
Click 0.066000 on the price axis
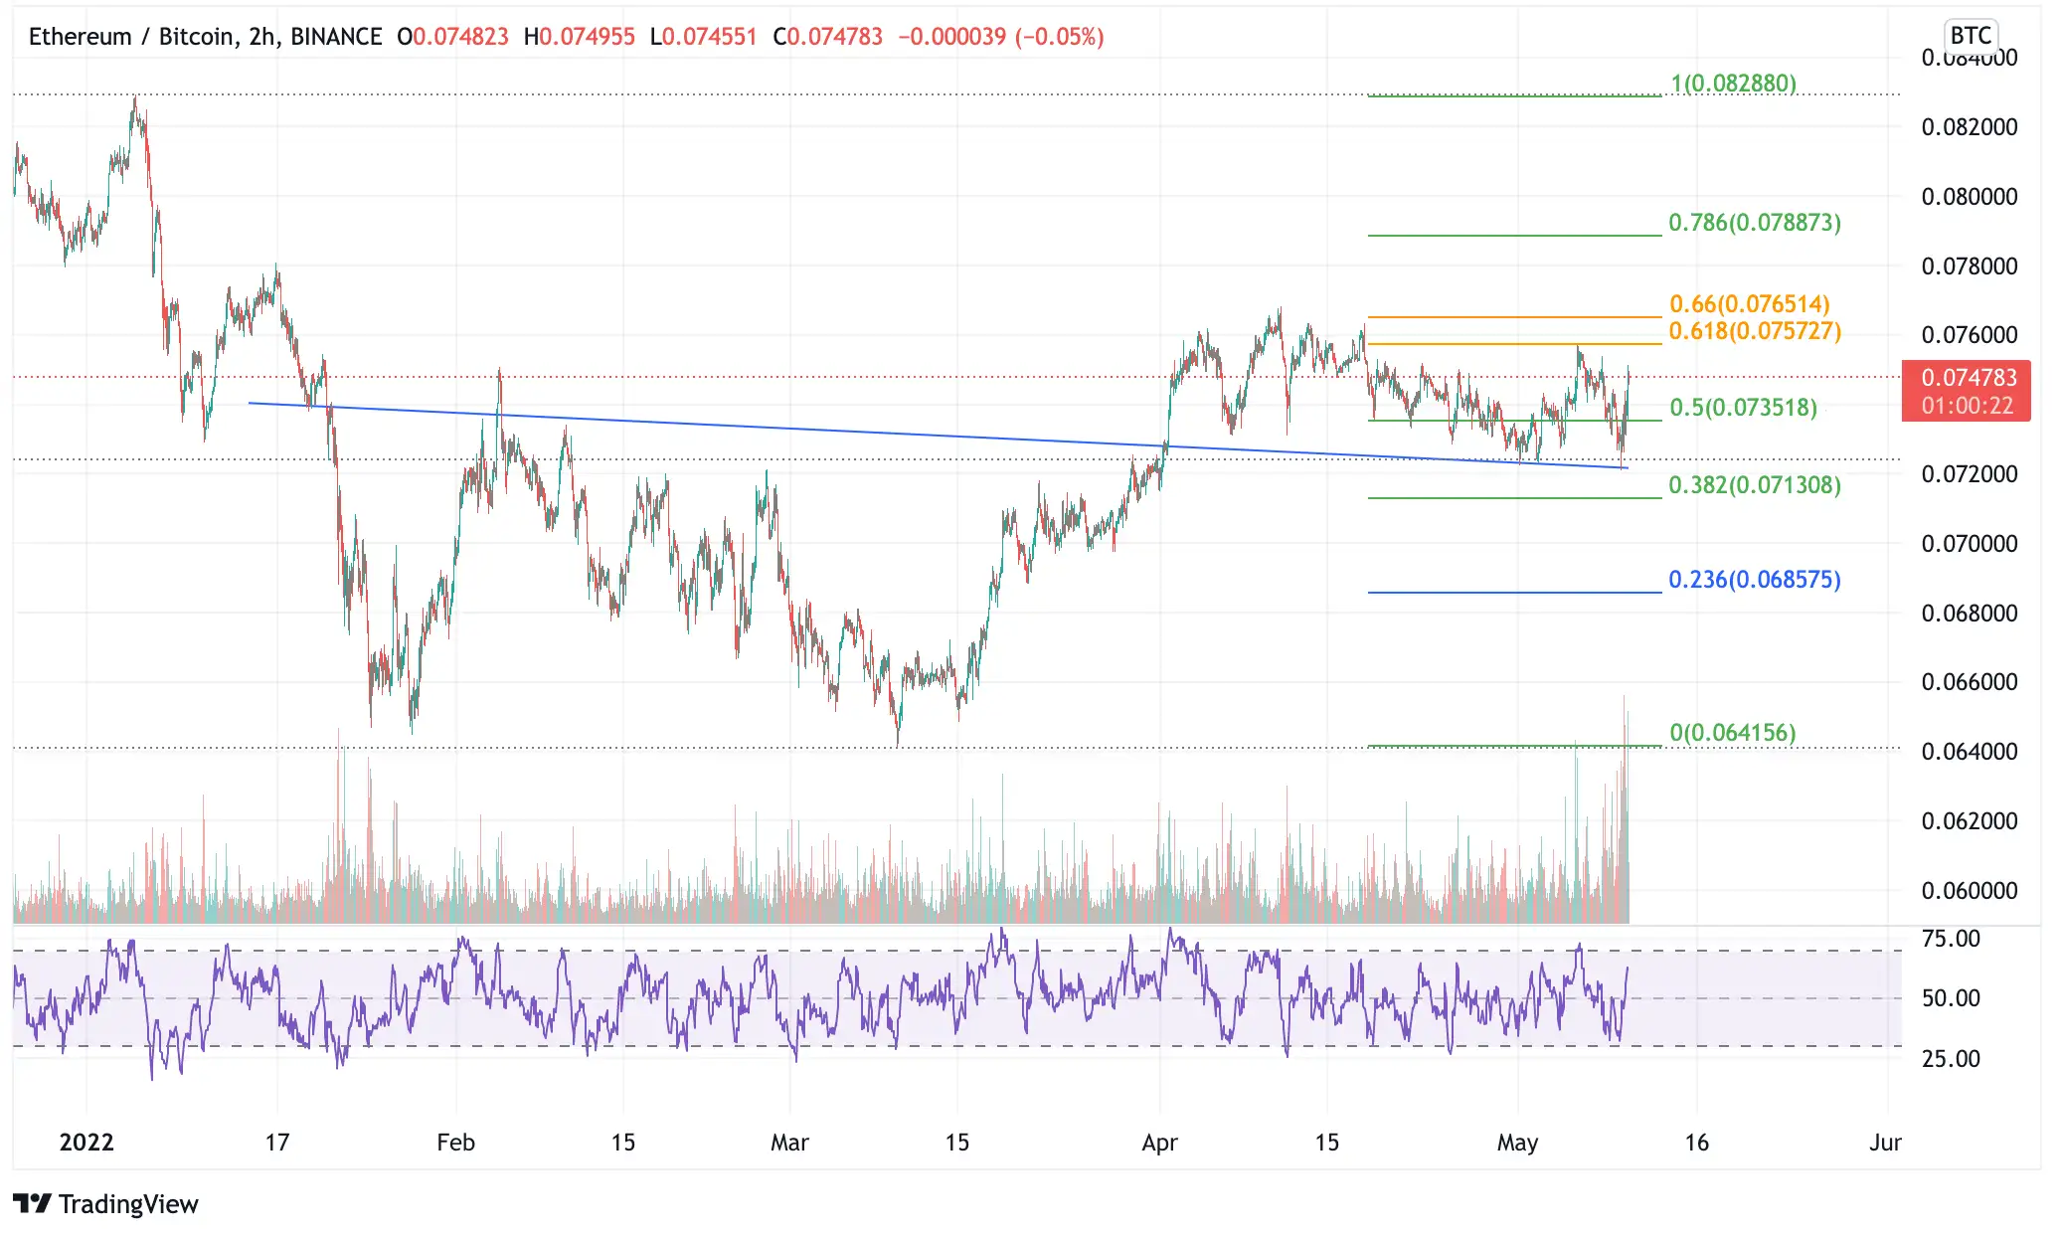pos(1969,681)
